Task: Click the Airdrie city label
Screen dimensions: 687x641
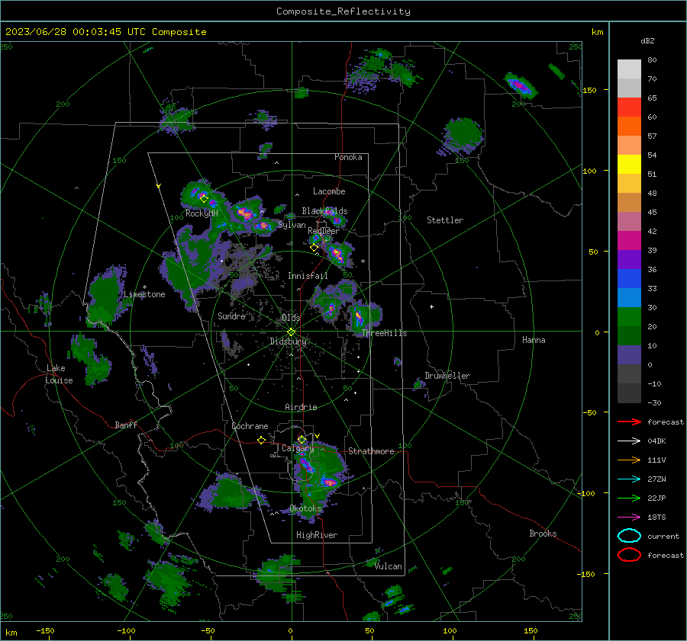Action: pyautogui.click(x=301, y=407)
